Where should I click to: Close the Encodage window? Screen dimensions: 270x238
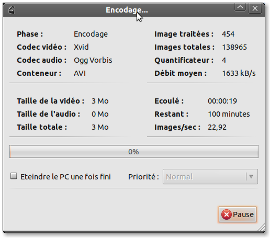tap(255, 8)
